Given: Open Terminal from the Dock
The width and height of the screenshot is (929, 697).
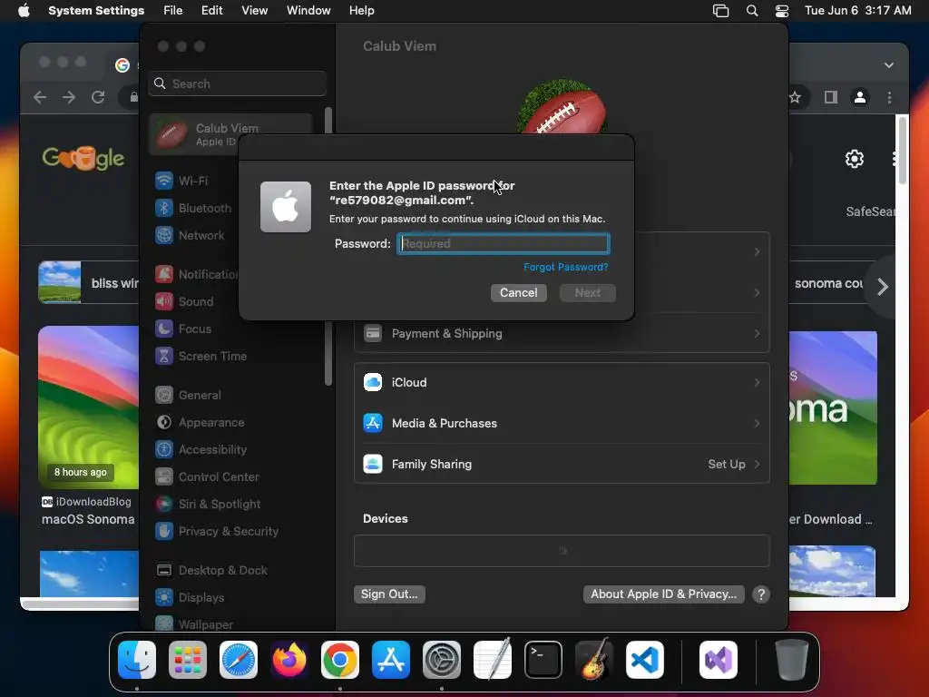Looking at the screenshot, I should 543,660.
